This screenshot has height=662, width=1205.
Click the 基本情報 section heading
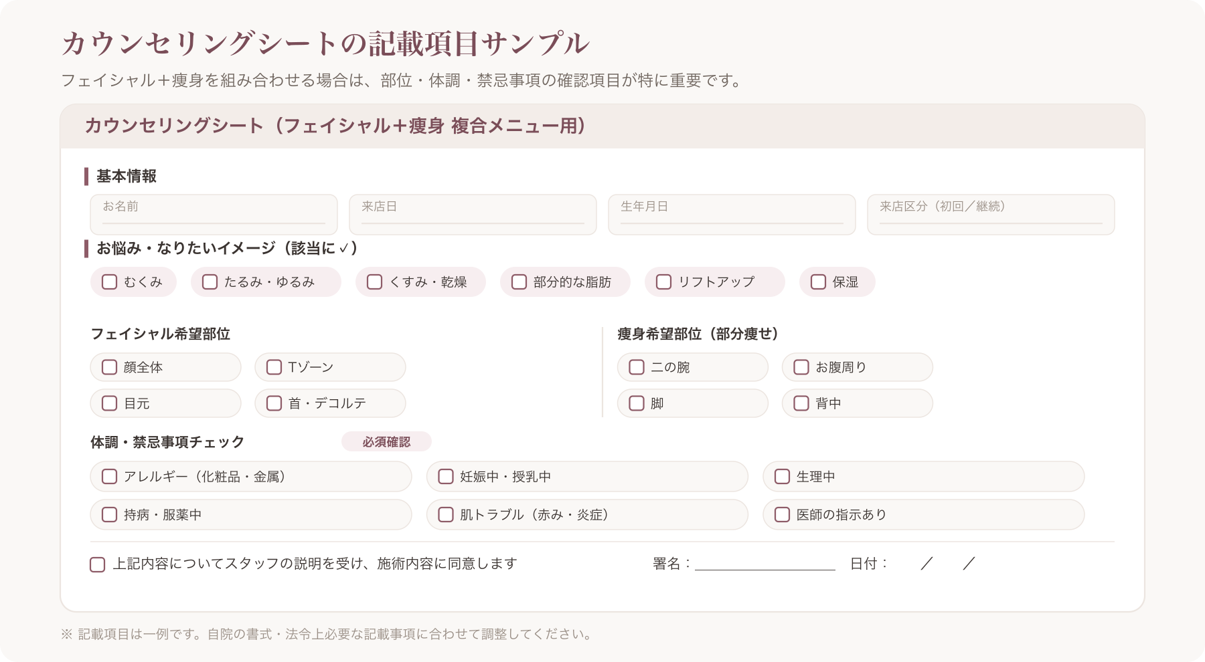[127, 176]
